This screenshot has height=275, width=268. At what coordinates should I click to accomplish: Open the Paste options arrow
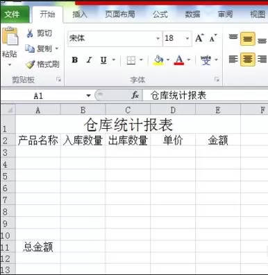pyautogui.click(x=10, y=65)
